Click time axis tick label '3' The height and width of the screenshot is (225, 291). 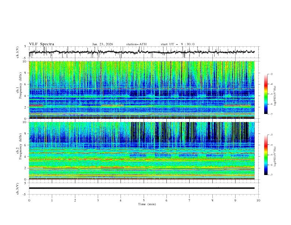98,200
